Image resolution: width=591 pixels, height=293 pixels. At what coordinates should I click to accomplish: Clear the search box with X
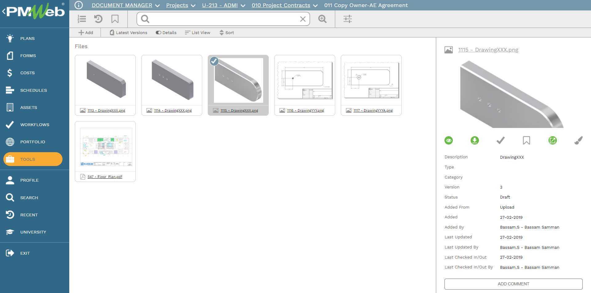click(x=303, y=19)
